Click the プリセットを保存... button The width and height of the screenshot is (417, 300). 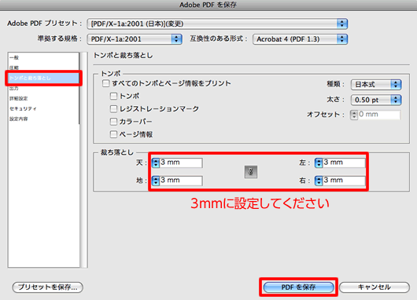[x=48, y=287]
